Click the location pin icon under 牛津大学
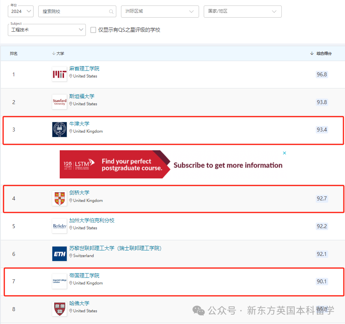 point(71,131)
